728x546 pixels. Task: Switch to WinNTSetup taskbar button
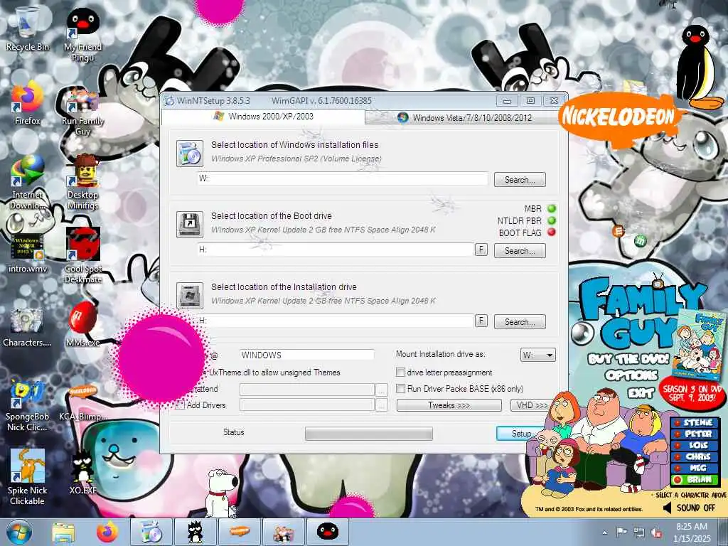[151, 532]
